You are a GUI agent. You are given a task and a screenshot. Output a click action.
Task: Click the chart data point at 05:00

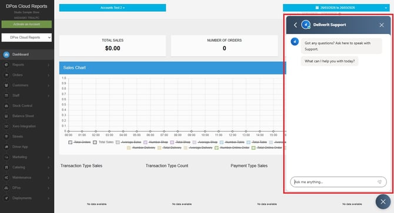(x=136, y=131)
